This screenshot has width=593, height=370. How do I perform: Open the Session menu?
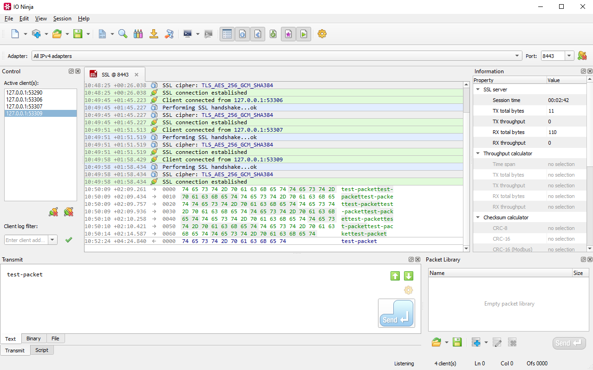[62, 19]
